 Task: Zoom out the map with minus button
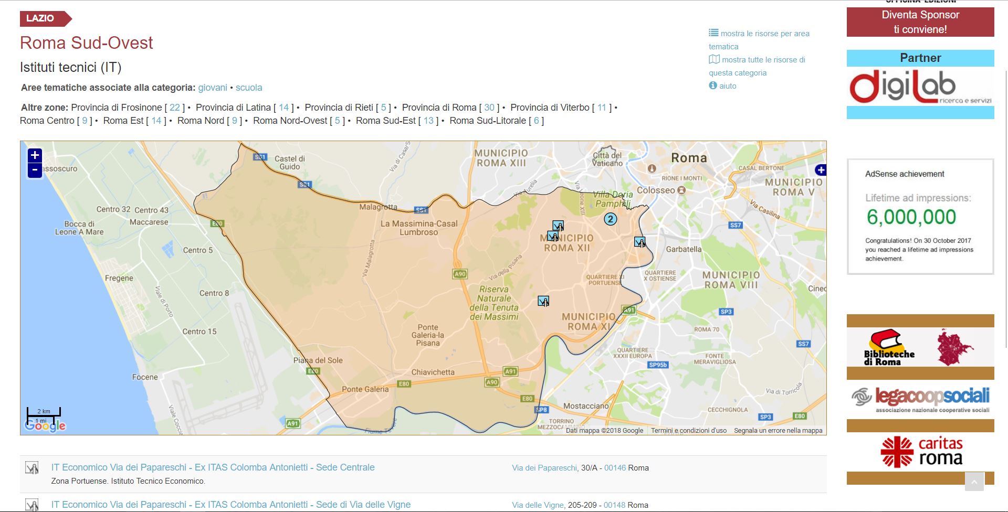click(x=35, y=170)
